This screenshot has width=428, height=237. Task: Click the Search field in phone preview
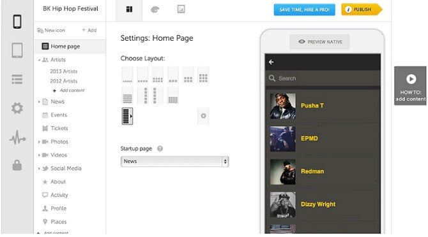tap(323, 78)
